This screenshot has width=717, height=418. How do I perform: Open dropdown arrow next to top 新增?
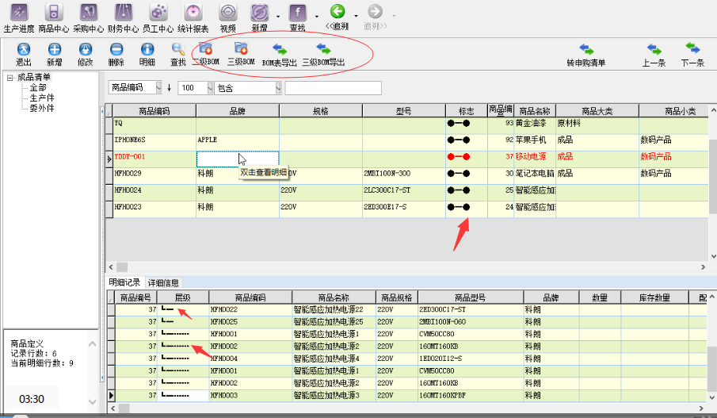click(x=278, y=17)
